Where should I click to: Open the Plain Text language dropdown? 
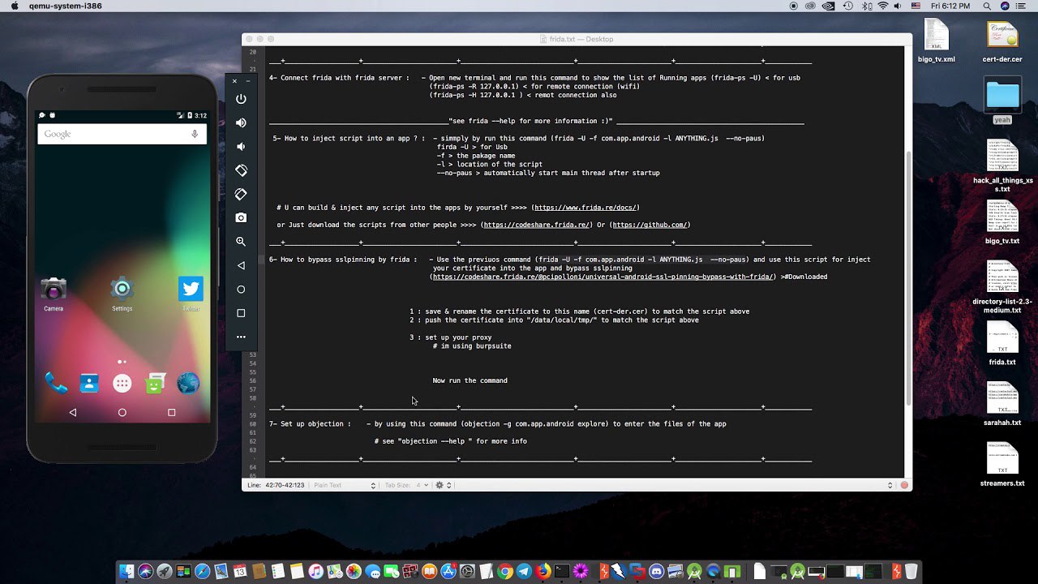pos(345,485)
